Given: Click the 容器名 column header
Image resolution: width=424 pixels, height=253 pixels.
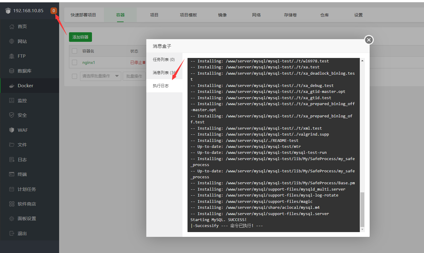Looking at the screenshot, I should coord(88,51).
